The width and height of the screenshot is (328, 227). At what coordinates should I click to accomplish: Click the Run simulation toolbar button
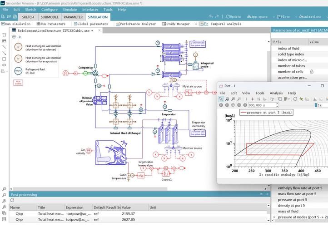(x=16, y=24)
